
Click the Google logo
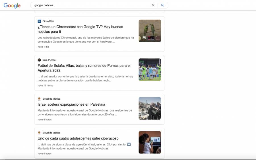tap(12, 5)
